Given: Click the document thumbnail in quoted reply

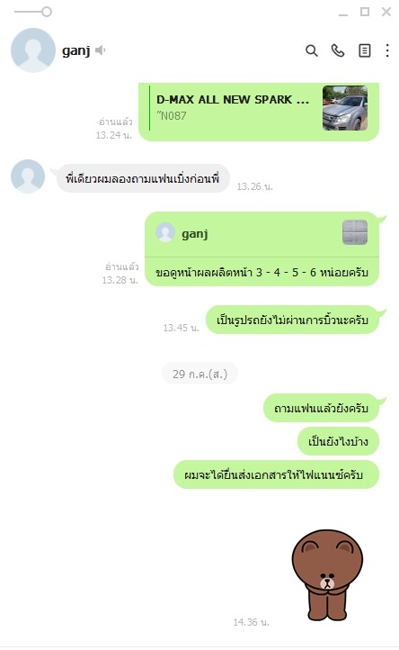Looking at the screenshot, I should (355, 232).
